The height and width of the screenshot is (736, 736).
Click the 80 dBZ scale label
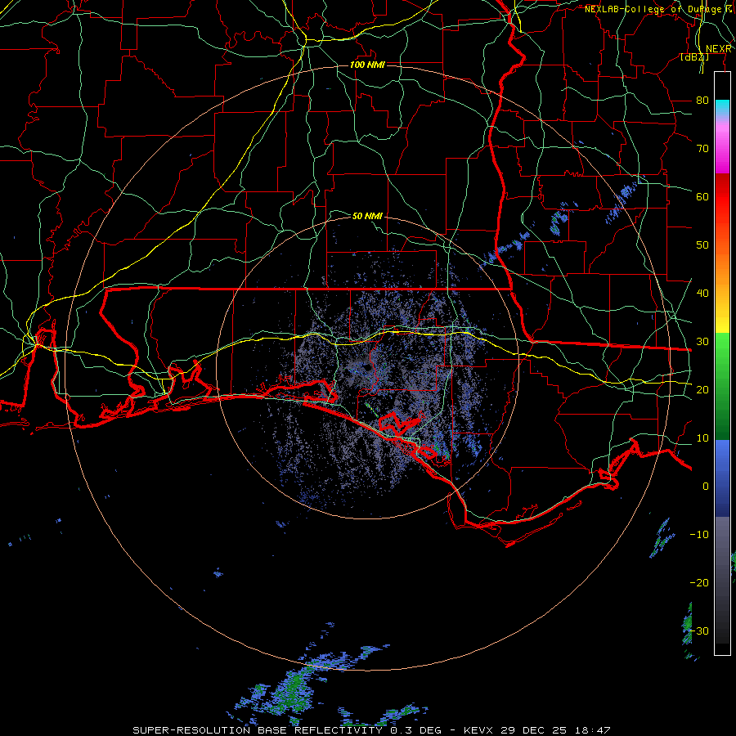tap(702, 100)
